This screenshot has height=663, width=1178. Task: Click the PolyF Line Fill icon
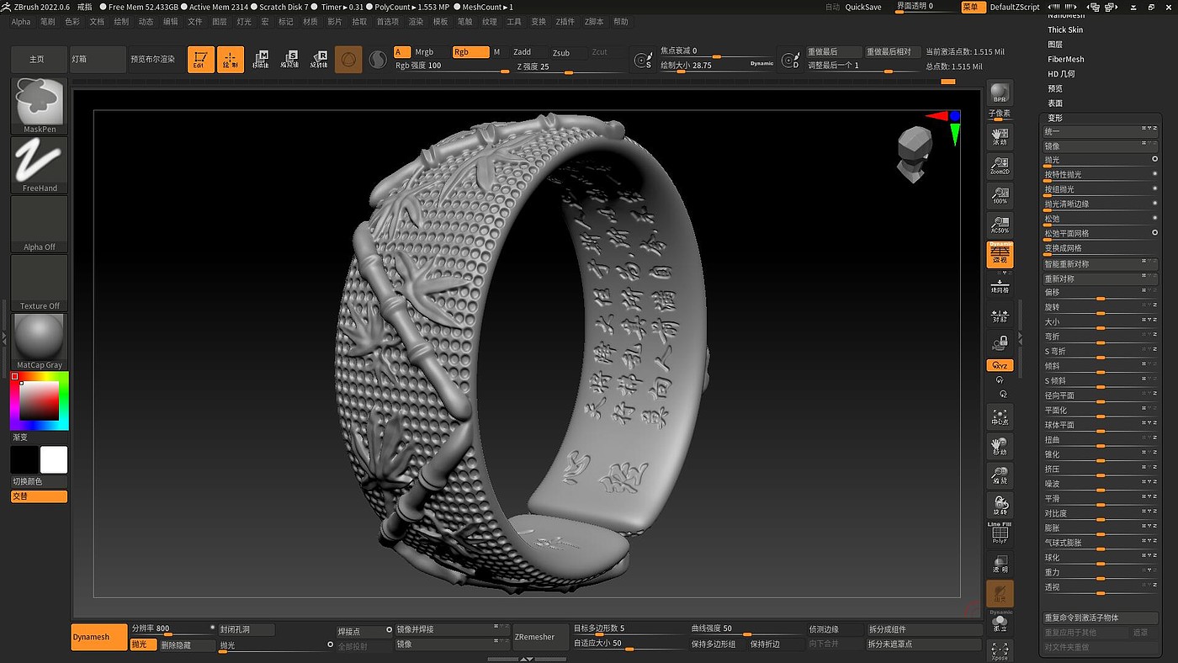pos(1000,533)
